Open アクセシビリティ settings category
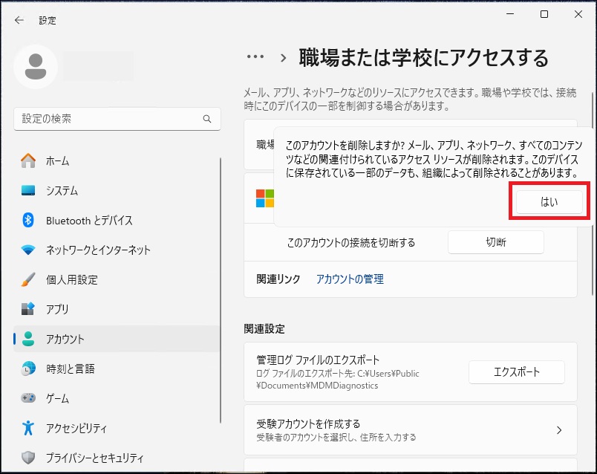The image size is (597, 474). tap(76, 428)
